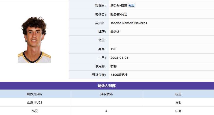Select the simplified name 雅各布·拉蒙
The height and width of the screenshot is (115, 214).
tap(119, 5)
